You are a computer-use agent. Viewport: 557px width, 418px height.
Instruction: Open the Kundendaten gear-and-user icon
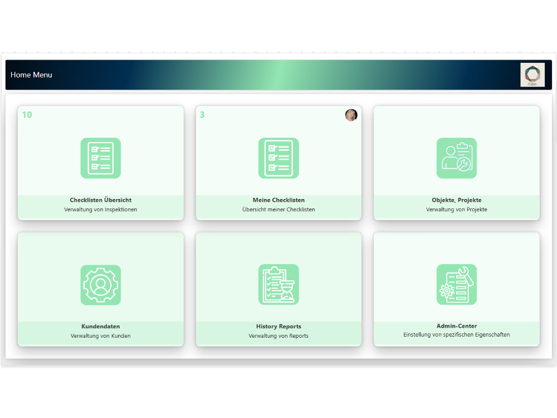100,285
